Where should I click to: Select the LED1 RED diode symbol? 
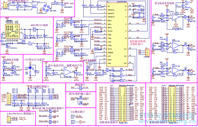(30, 68)
